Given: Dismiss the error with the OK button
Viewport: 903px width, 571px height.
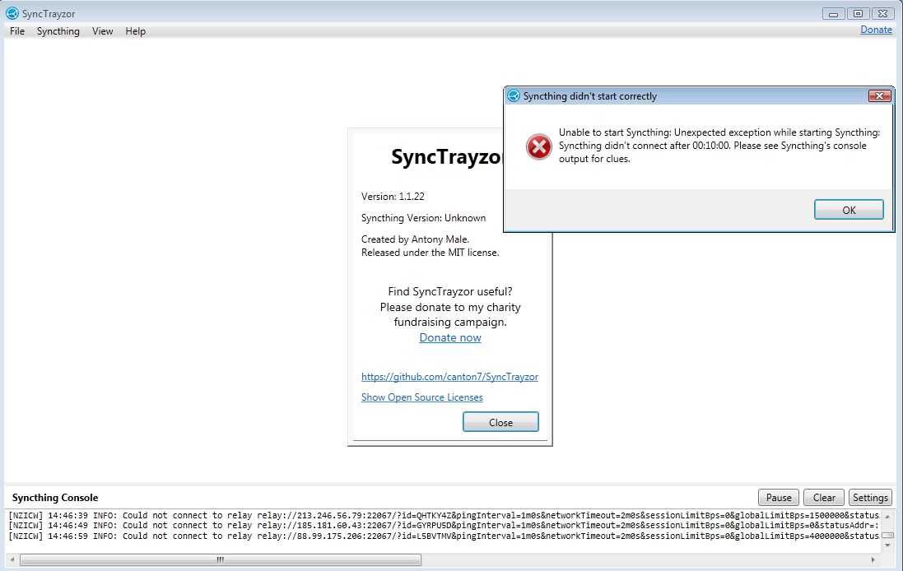Looking at the screenshot, I should (x=848, y=209).
